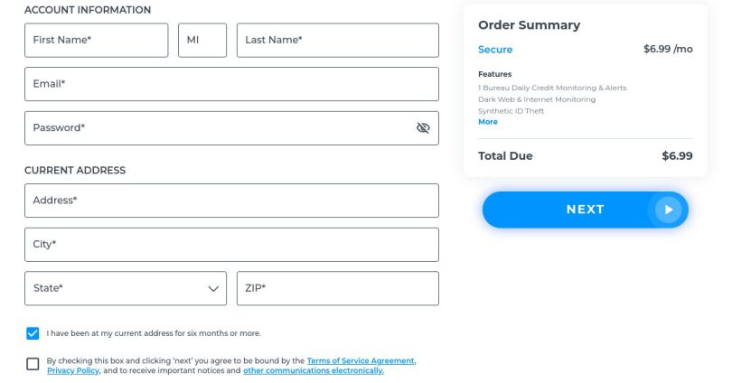Screen dimensions: 732x383
Task: Click the State dropdown chevron arrow
Action: [x=213, y=289]
